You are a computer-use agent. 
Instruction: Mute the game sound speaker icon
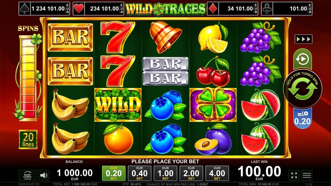pyautogui.click(x=44, y=175)
